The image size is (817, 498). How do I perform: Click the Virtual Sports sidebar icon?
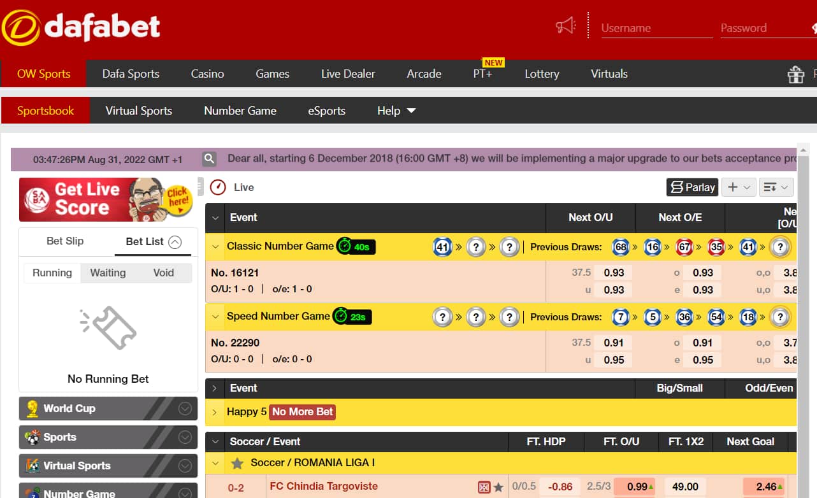click(x=33, y=466)
